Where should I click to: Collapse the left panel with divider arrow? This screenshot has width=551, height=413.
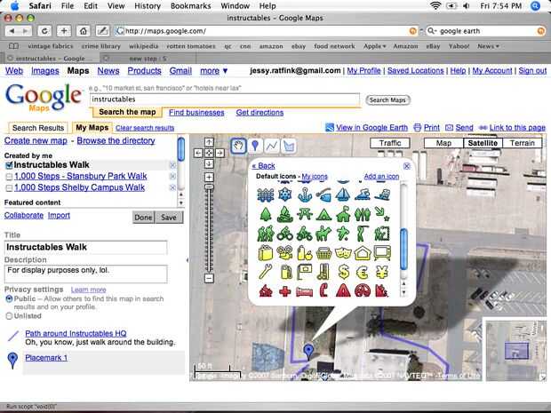(x=187, y=260)
